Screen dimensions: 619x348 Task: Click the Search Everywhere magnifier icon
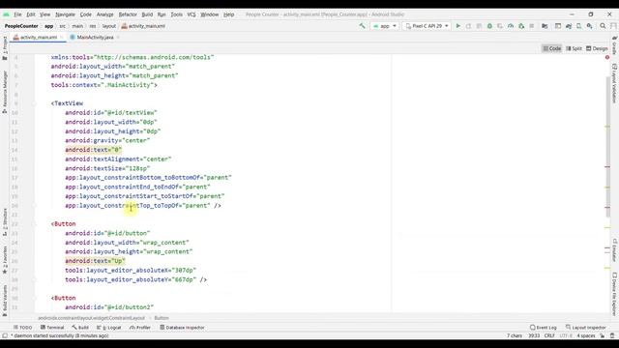coord(603,26)
